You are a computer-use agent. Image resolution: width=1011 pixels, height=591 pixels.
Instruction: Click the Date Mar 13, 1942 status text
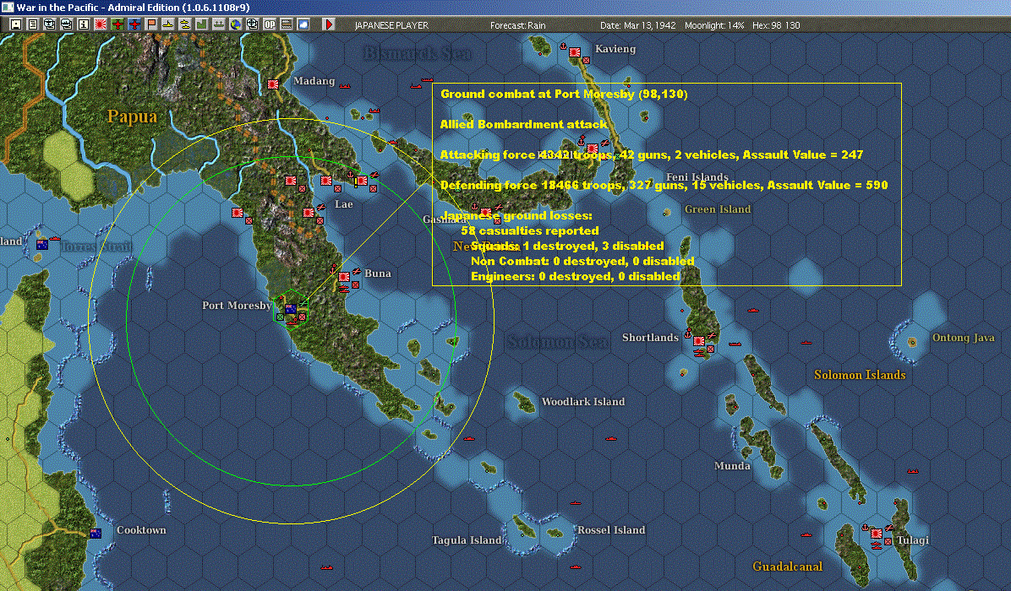tap(637, 25)
